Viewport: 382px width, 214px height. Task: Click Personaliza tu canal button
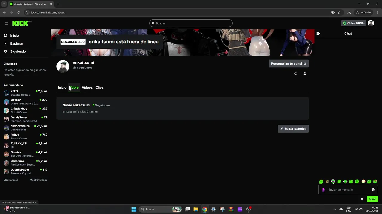[289, 64]
